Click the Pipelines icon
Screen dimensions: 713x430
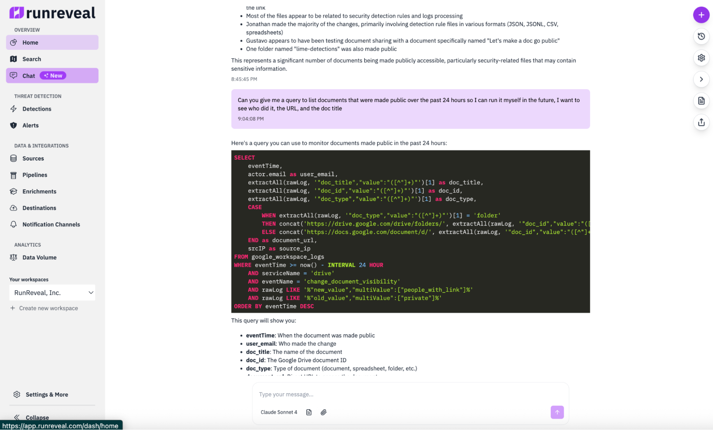[14, 175]
